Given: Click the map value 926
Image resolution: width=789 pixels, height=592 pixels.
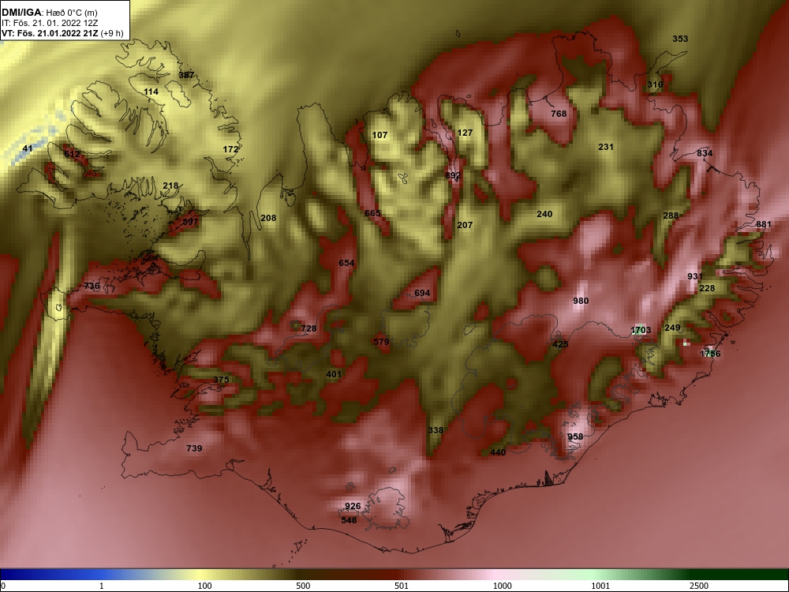Looking at the screenshot, I should (x=353, y=507).
